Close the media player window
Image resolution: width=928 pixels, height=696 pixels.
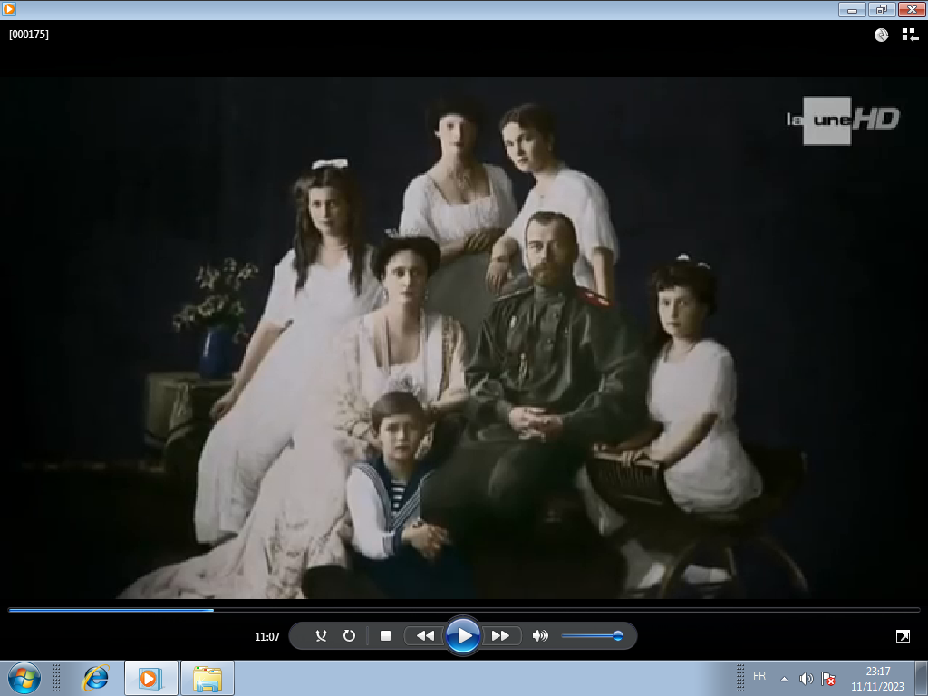912,9
